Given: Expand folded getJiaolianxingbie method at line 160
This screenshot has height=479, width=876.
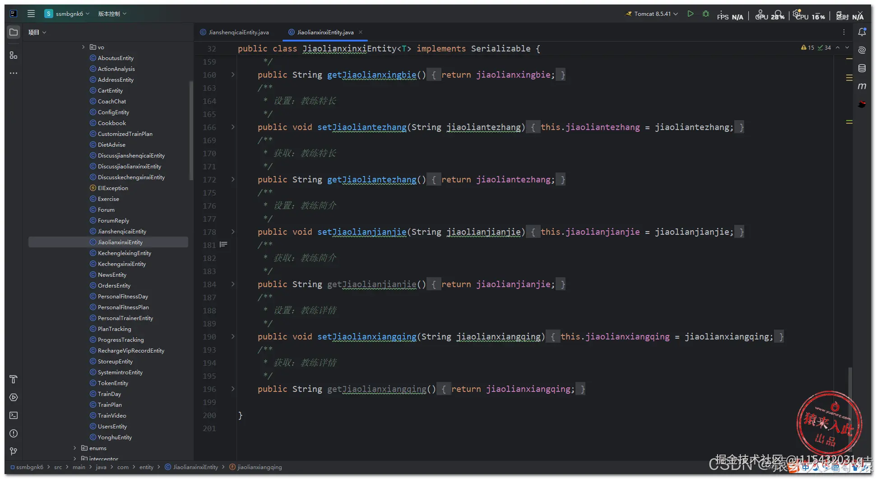Looking at the screenshot, I should click(x=233, y=74).
